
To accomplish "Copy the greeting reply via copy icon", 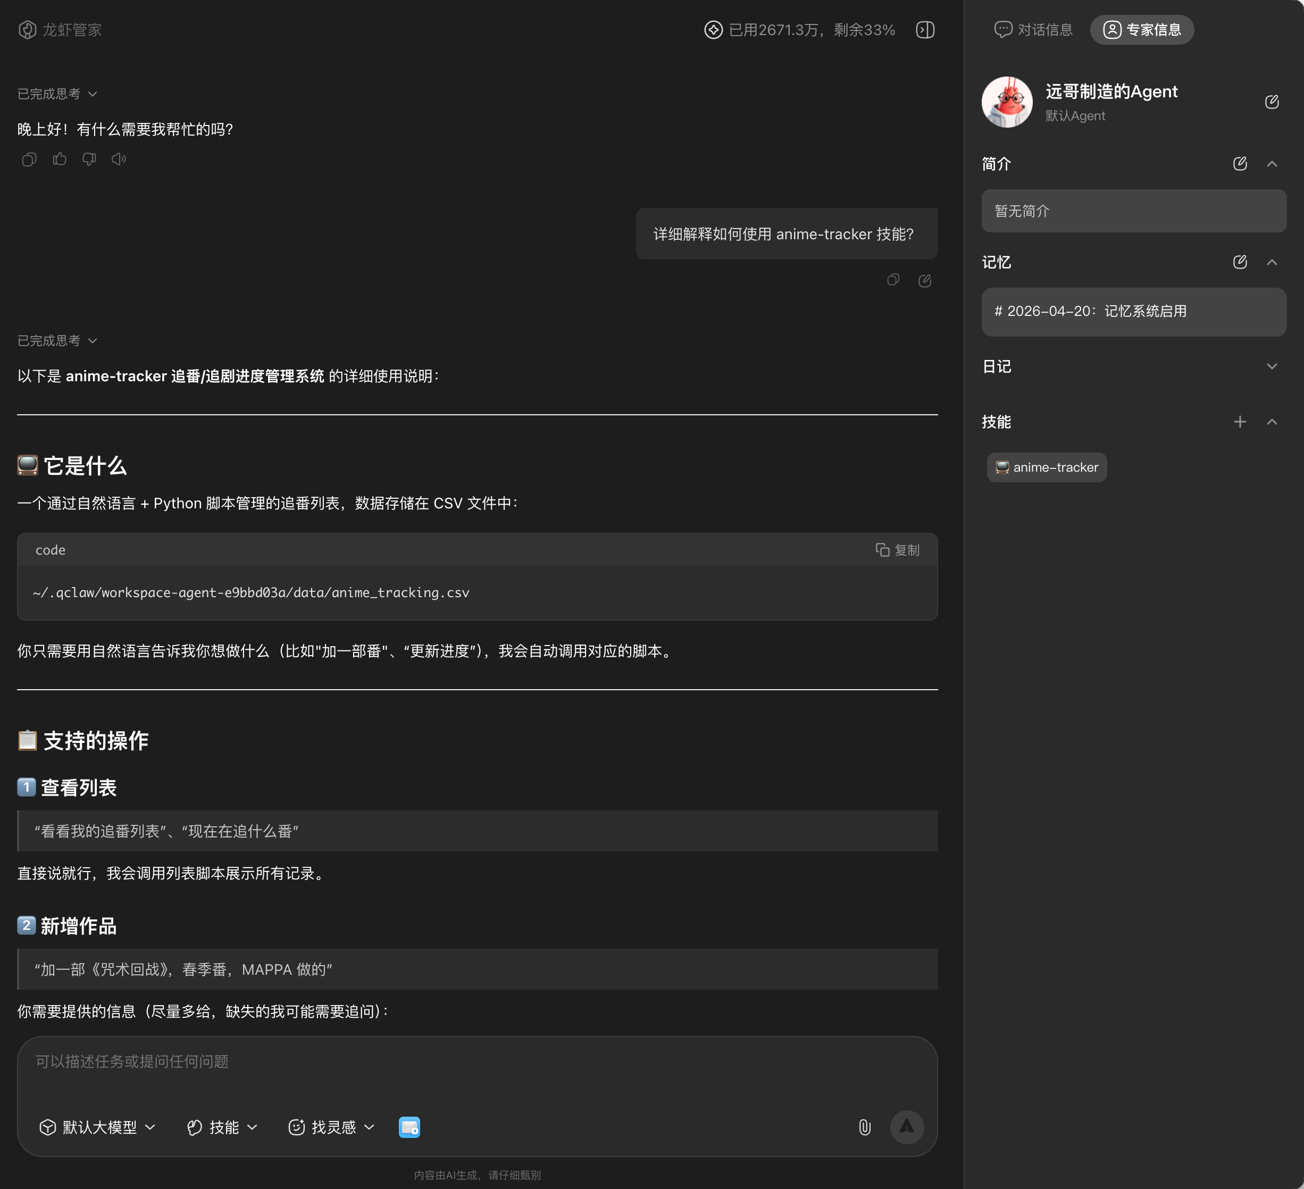I will click(29, 159).
